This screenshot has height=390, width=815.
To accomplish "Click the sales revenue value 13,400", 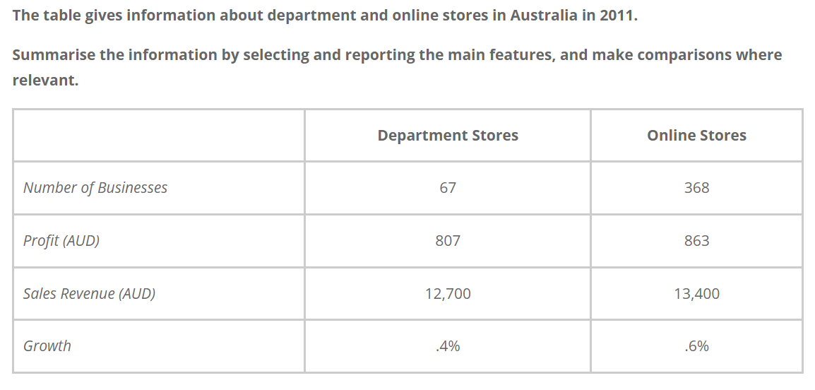I will [x=696, y=294].
